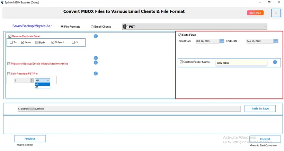Click info icon beside Split Resultant PST File

[x=96, y=74]
